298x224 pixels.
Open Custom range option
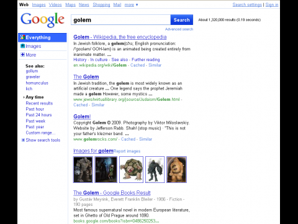tap(40, 133)
